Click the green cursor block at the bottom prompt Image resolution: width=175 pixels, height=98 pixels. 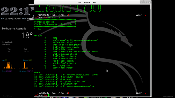click(x=49, y=95)
